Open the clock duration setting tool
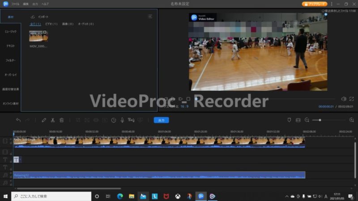 [114, 120]
